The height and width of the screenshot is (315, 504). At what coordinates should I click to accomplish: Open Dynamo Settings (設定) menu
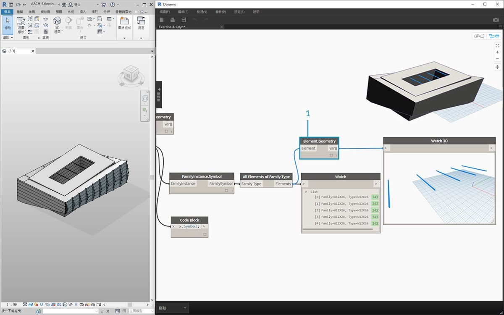click(239, 12)
